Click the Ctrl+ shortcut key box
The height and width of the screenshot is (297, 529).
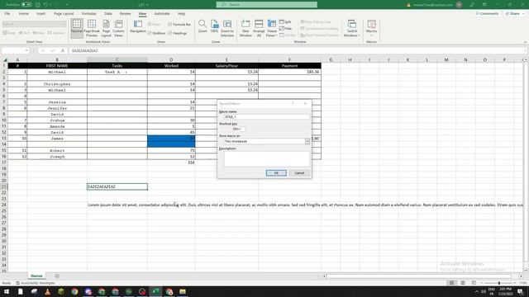pyautogui.click(x=243, y=129)
